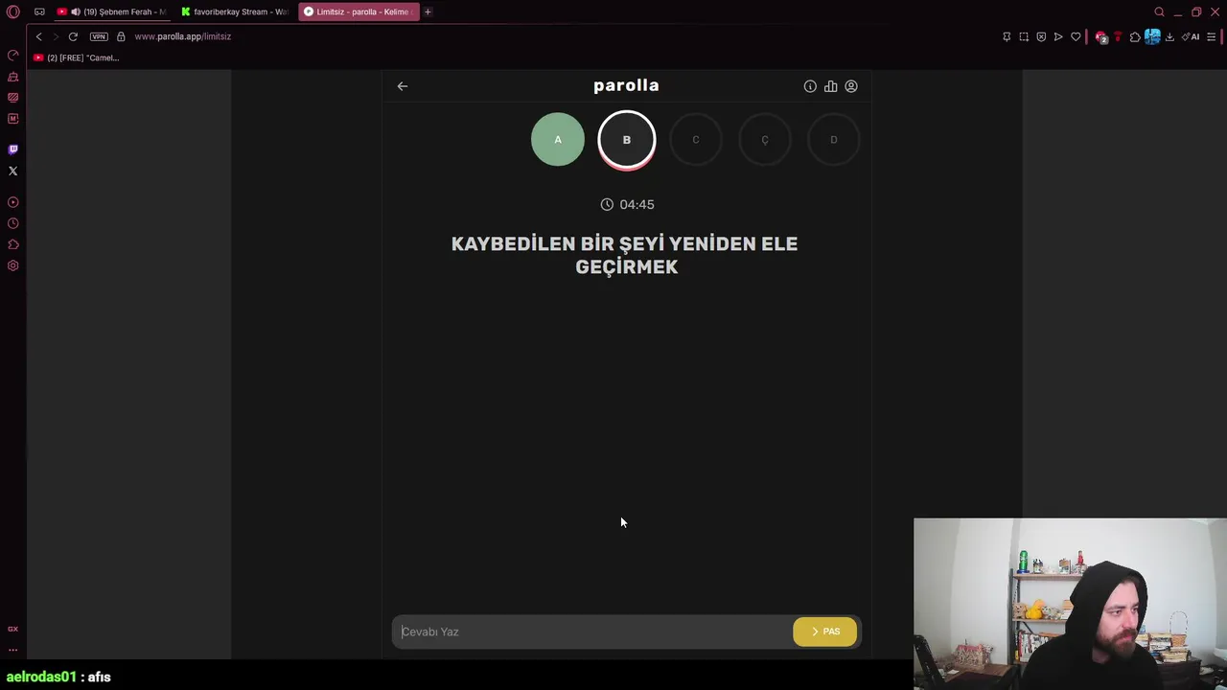Open the easy setup sliders icon
Viewport: 1227px width, 690px height.
click(x=1212, y=36)
